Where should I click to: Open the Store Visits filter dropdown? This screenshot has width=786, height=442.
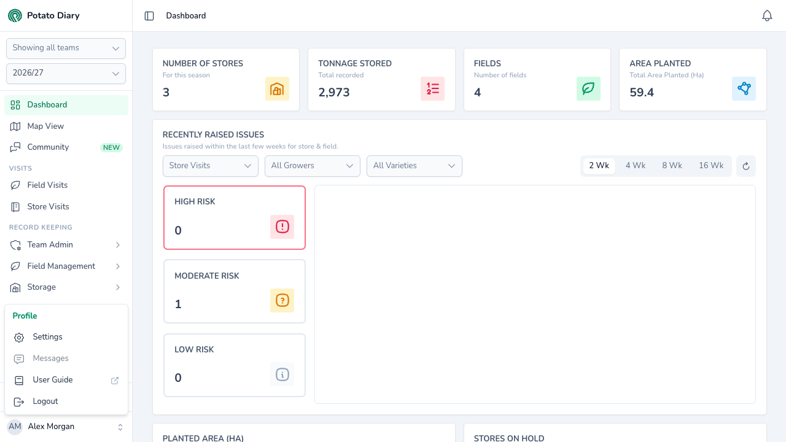tap(210, 166)
